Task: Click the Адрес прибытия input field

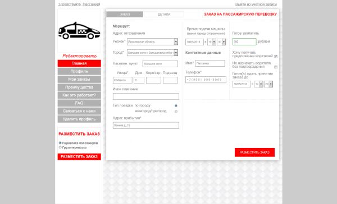Action: pos(145,126)
